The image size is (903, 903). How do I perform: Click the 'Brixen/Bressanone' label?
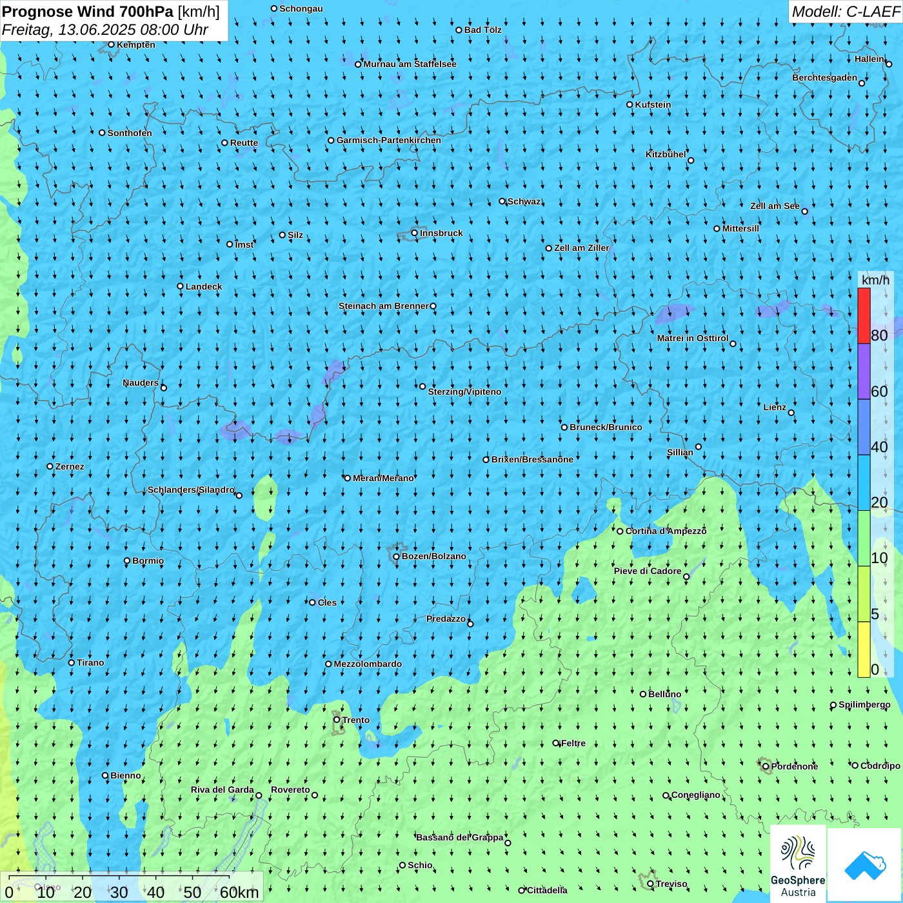coord(532,459)
